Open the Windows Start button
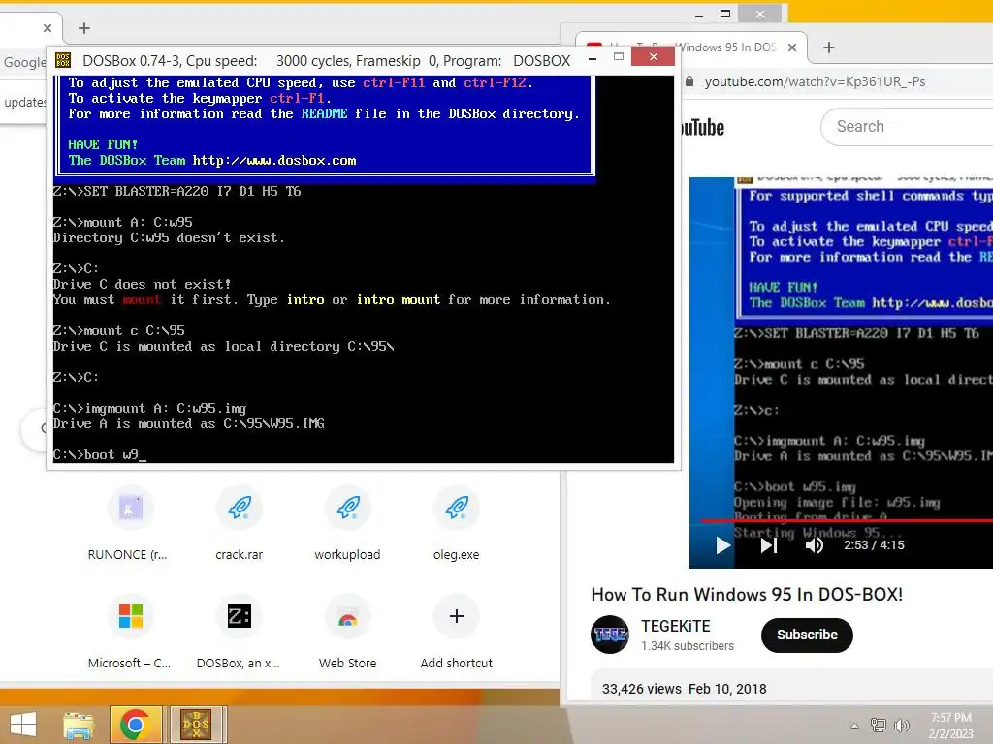993x744 pixels. 23,725
